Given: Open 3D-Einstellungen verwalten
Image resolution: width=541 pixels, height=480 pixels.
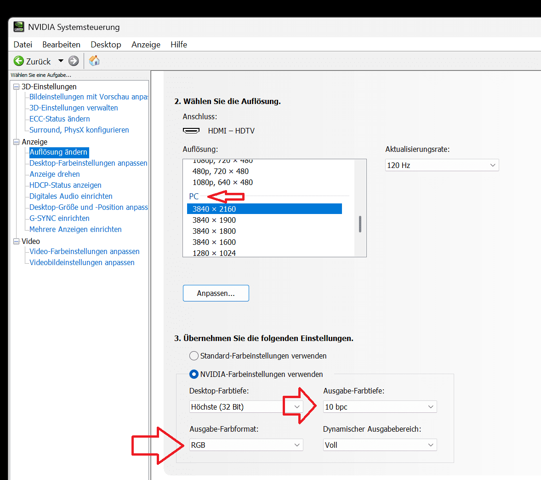Looking at the screenshot, I should (x=74, y=108).
